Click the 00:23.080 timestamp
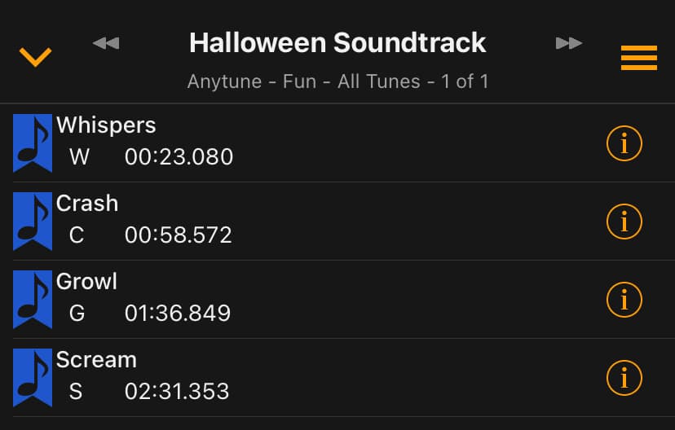The image size is (675, 430). (x=179, y=156)
